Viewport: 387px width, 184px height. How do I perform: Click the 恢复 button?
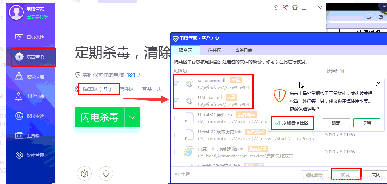(x=345, y=175)
